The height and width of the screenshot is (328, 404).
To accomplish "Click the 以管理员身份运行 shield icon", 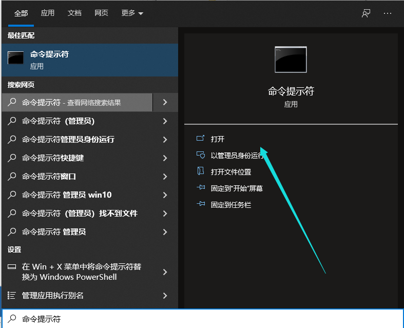I will click(201, 155).
